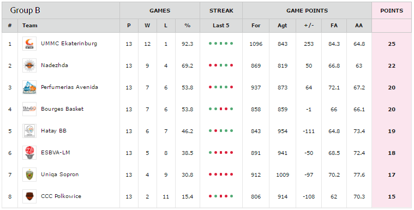Image resolution: width=414 pixels, height=210 pixels.
Task: Click UMMC Ekaterinburg's last-five streak dots
Action: (x=221, y=44)
